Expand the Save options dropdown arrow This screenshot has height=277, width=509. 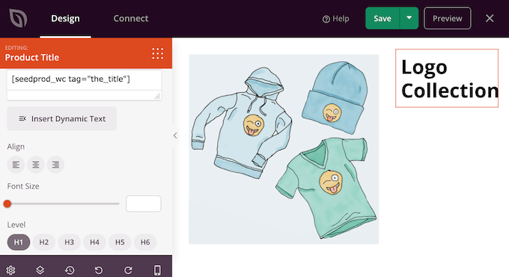(409, 18)
